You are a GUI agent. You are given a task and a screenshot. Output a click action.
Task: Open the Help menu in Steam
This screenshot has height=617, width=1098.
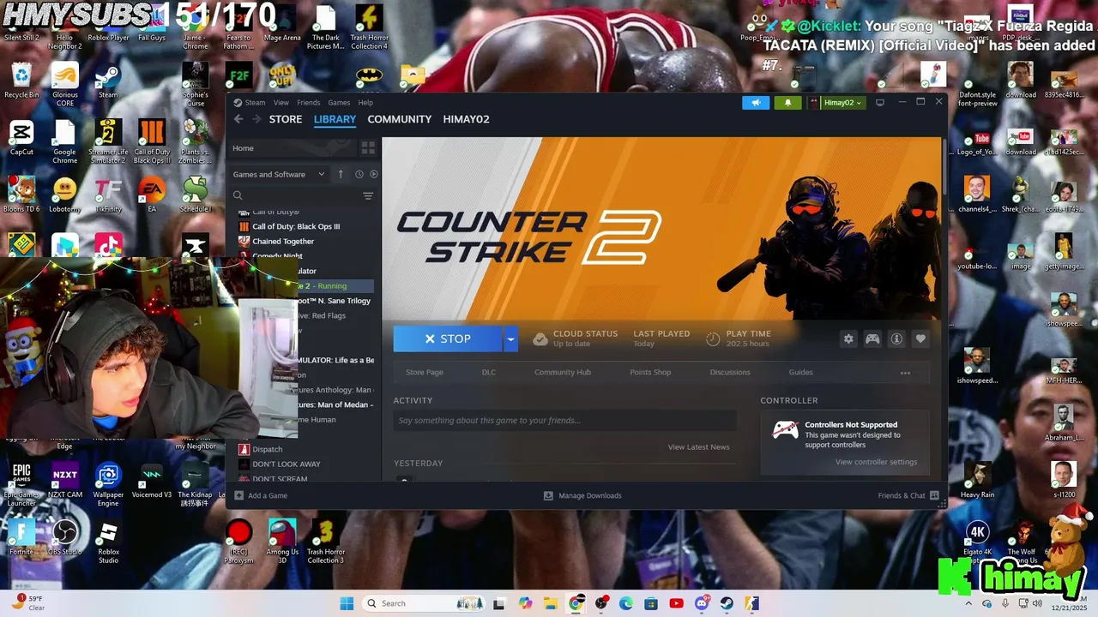[x=365, y=103]
